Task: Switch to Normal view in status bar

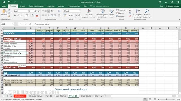Action: coord(145,99)
